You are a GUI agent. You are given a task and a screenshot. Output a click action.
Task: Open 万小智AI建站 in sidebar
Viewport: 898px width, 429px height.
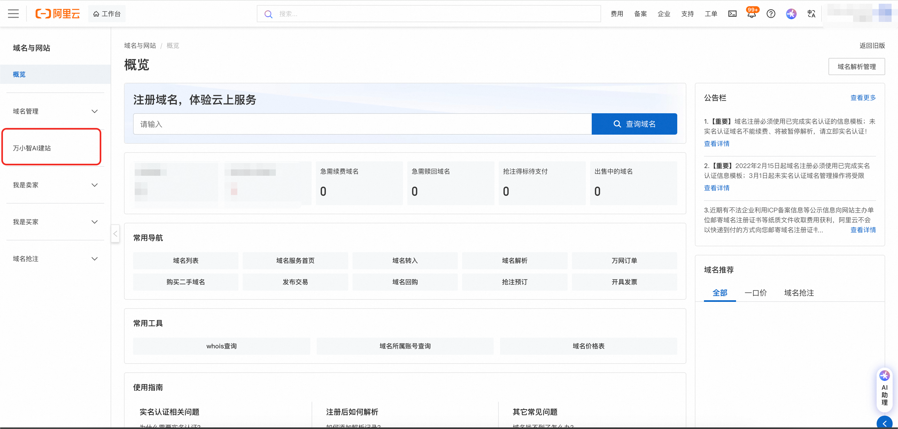tap(32, 148)
